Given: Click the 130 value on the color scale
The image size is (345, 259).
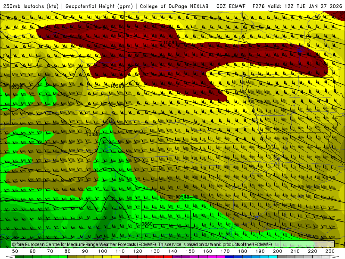Looking at the screenshot, I should click(155, 251).
